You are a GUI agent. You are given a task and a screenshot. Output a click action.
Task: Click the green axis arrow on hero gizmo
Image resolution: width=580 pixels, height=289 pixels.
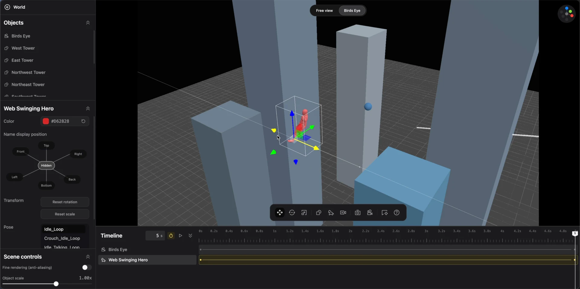pyautogui.click(x=312, y=127)
